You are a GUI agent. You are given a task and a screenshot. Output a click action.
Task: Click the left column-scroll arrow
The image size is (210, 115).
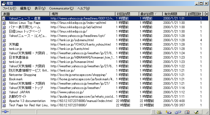[x=204, y=14]
